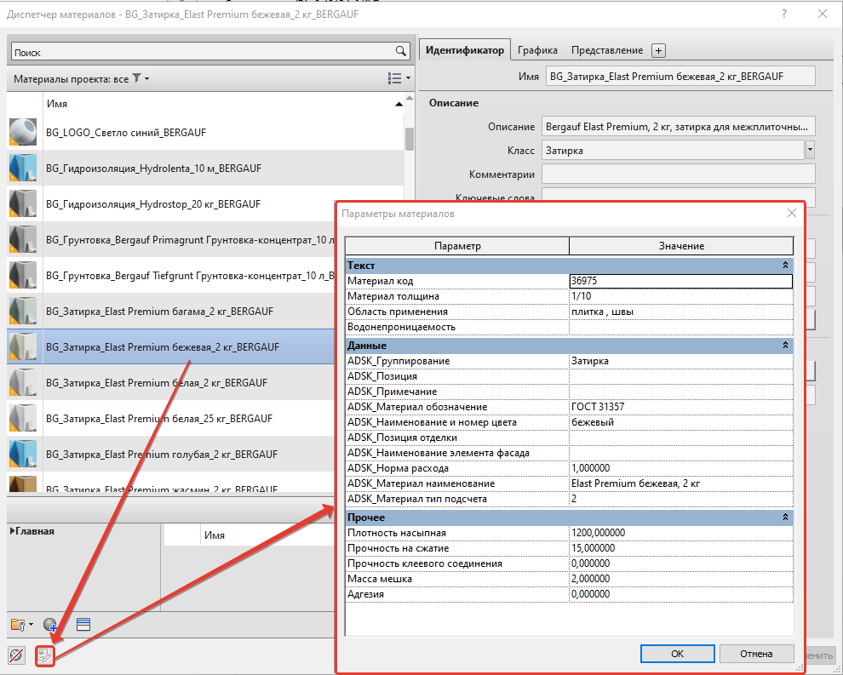This screenshot has height=675, width=843.
Task: Collapse the Прочее parameter group
Action: tap(785, 517)
